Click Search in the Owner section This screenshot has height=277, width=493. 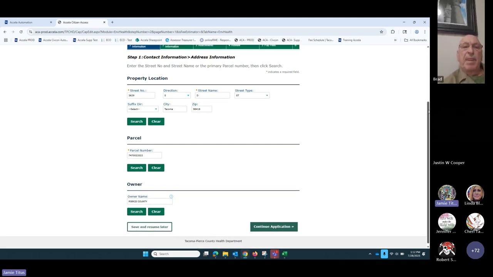coord(136,212)
